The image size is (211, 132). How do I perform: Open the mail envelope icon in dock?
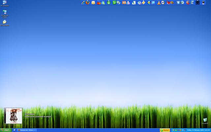pos(93,3)
